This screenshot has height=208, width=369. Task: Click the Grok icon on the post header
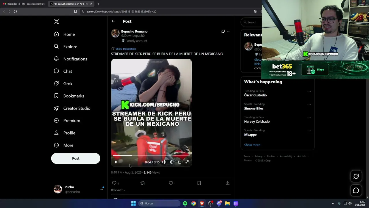[223, 31]
